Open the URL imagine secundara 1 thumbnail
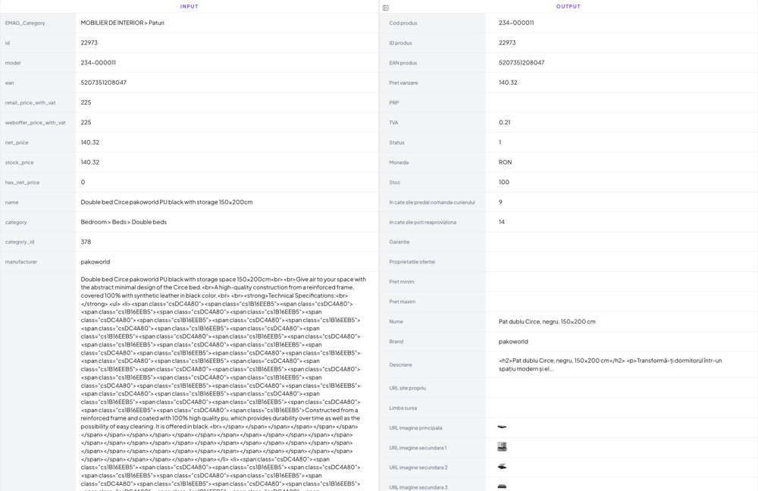 tap(502, 447)
